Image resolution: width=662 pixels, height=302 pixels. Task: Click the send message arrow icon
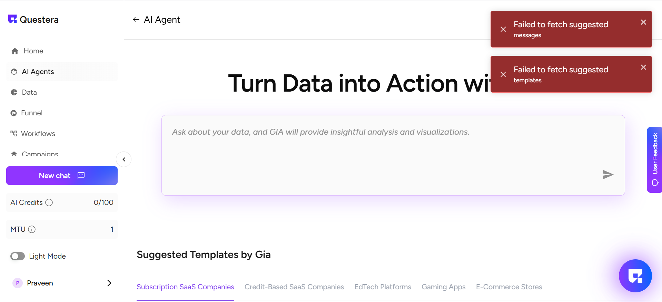(607, 175)
